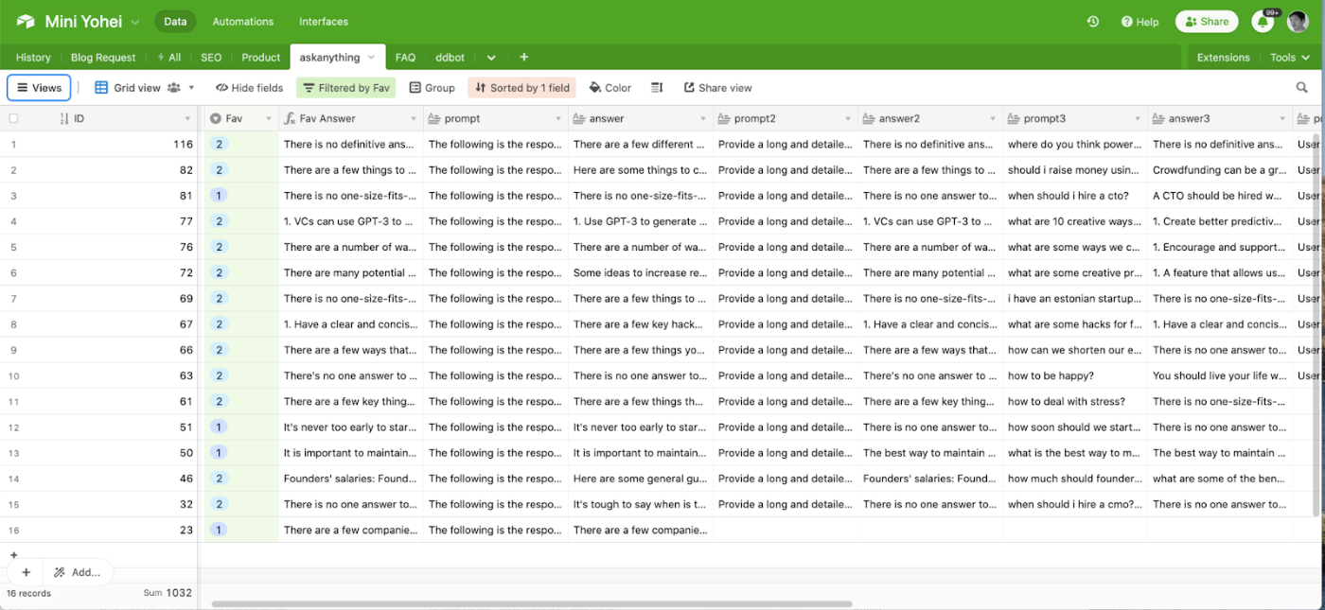
Task: Expand the Tools menu dropdown
Action: click(1289, 58)
